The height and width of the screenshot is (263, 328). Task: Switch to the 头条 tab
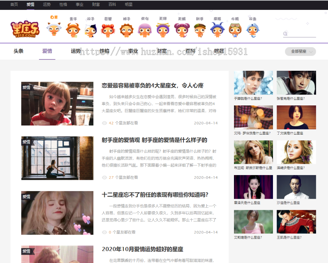click(x=19, y=51)
